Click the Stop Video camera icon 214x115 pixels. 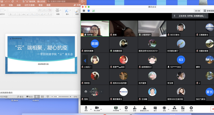coord(97,108)
